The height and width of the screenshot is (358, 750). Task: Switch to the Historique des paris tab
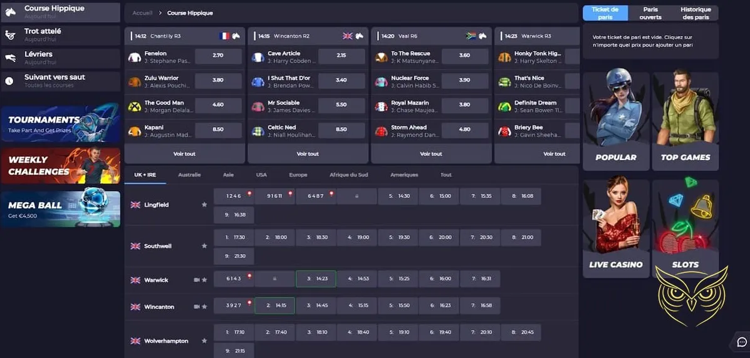click(695, 13)
